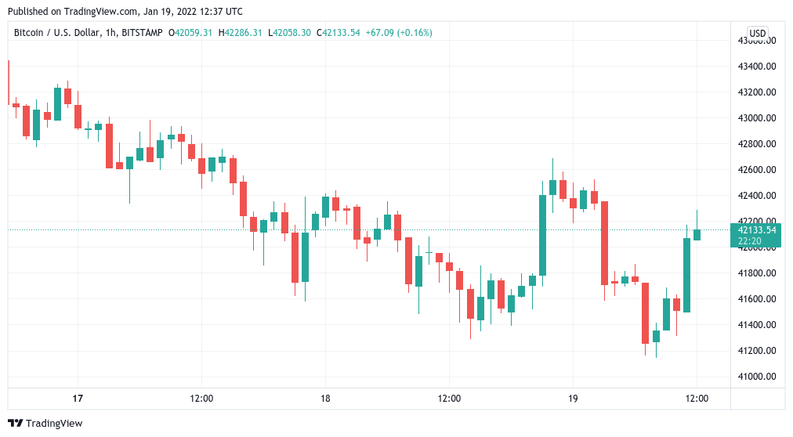Viewport: 793px width, 437px height.
Task: Click the 18 date marker on time axis
Action: pos(325,399)
